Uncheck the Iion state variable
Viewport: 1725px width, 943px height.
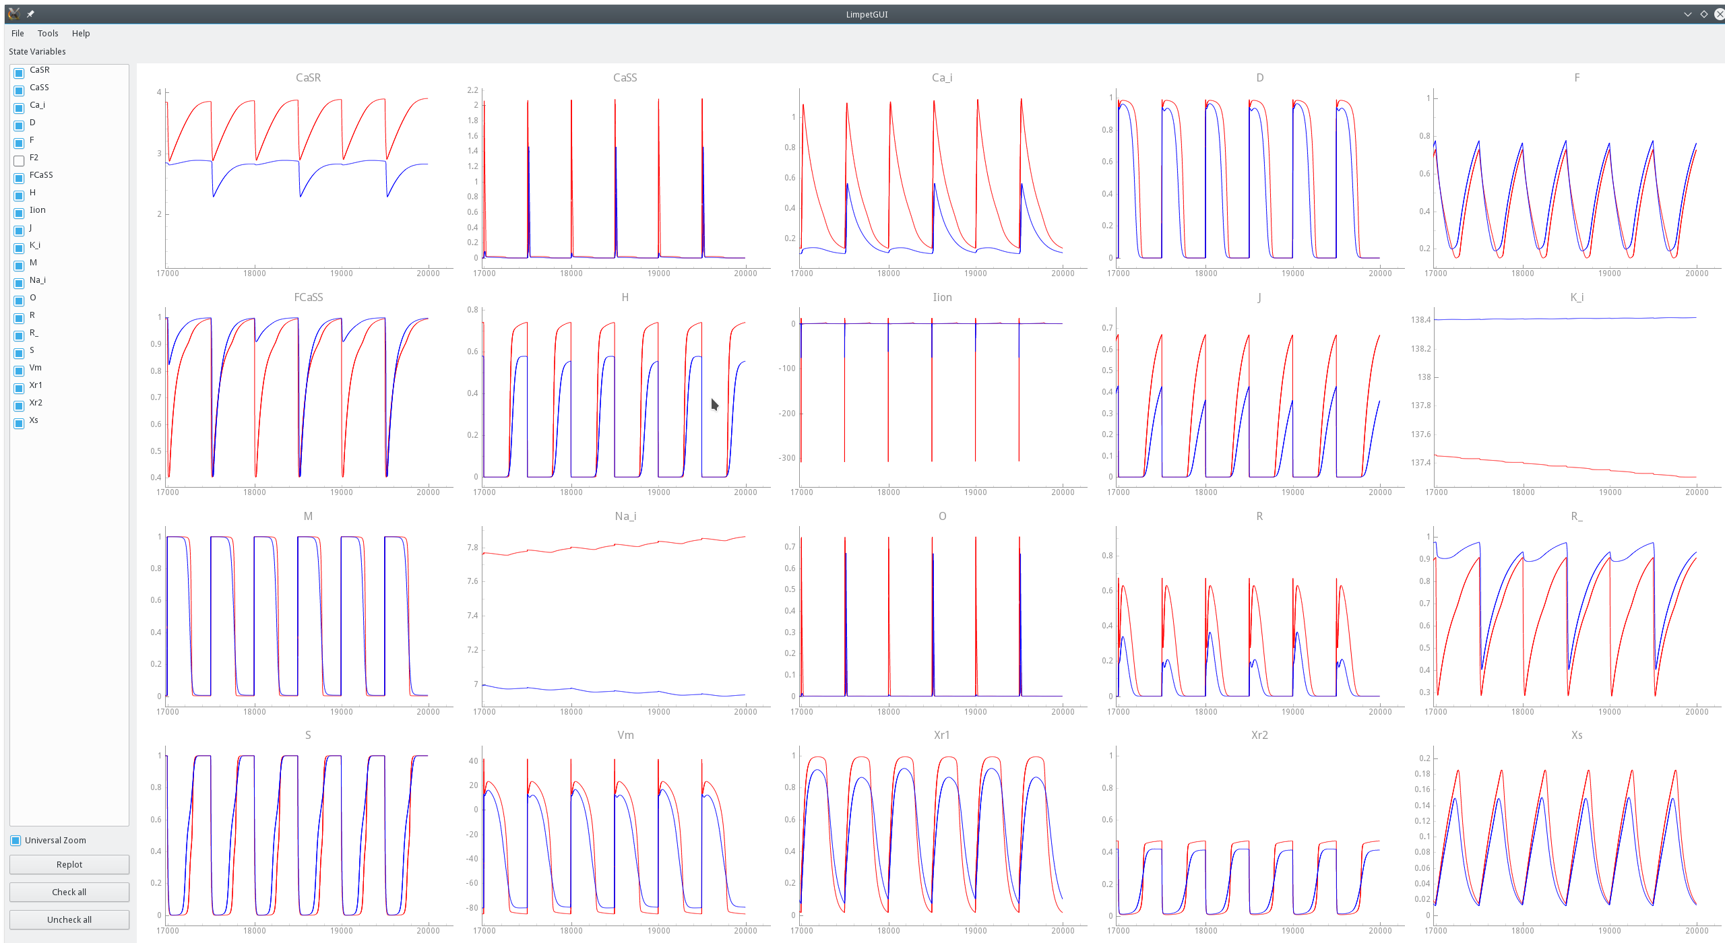[19, 213]
